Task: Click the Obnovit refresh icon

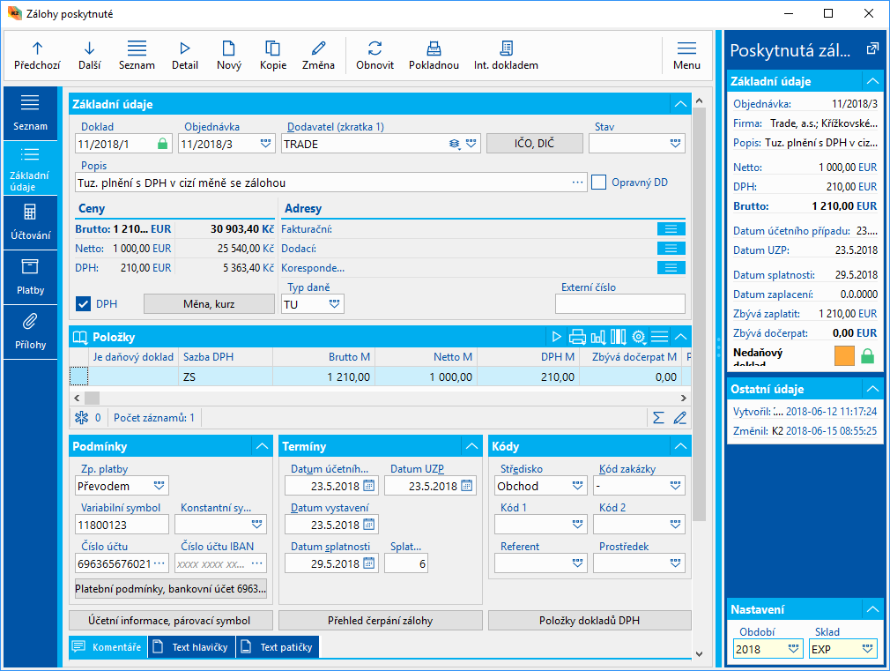Action: pyautogui.click(x=375, y=48)
